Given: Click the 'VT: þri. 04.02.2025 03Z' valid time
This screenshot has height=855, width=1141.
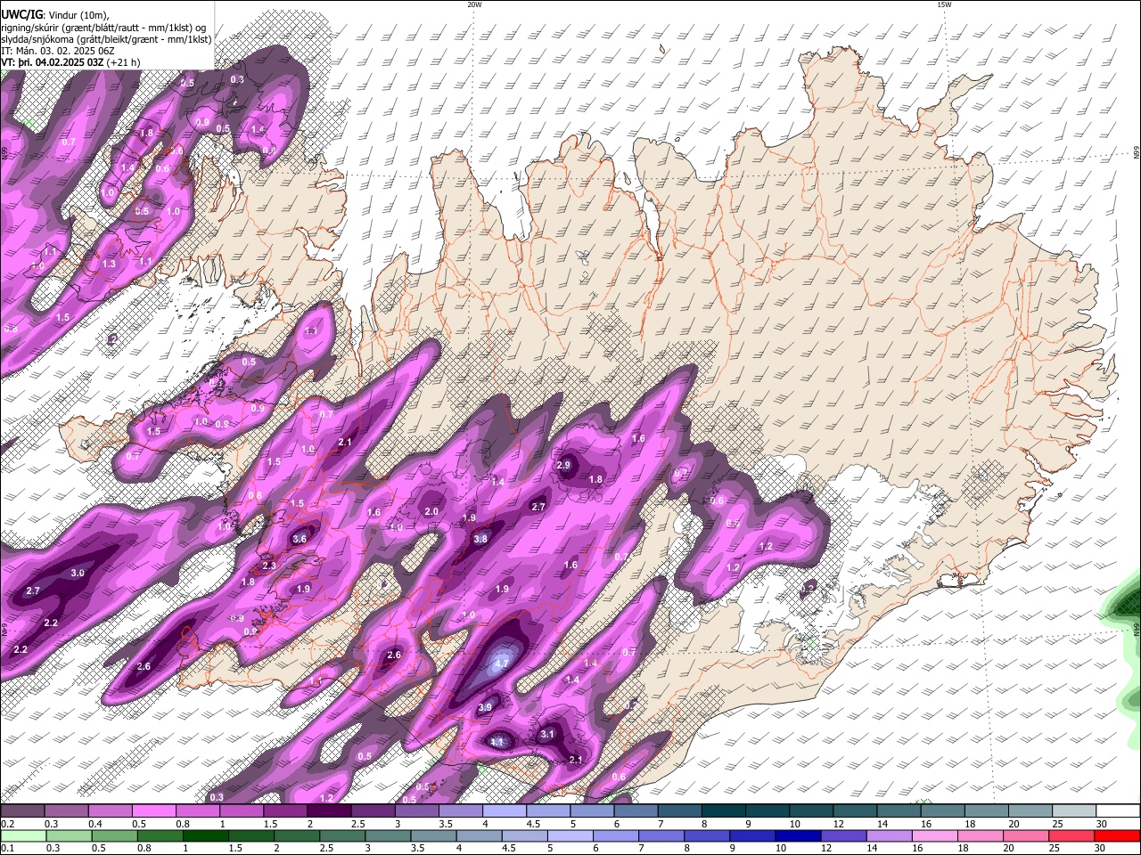Looking at the screenshot, I should pyautogui.click(x=53, y=62).
